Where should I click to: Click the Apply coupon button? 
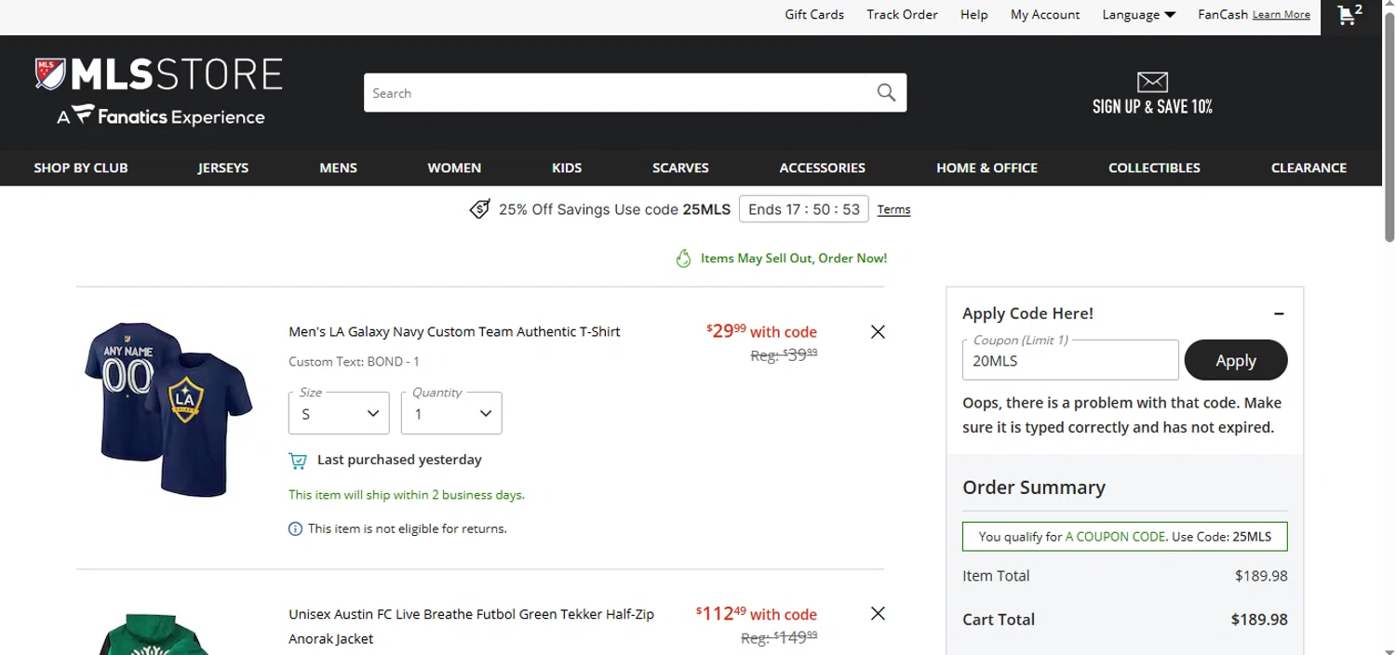click(x=1236, y=360)
